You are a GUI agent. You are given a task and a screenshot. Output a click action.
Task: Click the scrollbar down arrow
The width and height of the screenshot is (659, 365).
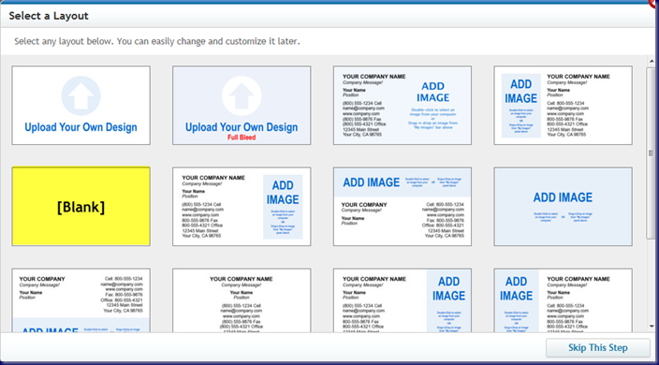(x=652, y=326)
